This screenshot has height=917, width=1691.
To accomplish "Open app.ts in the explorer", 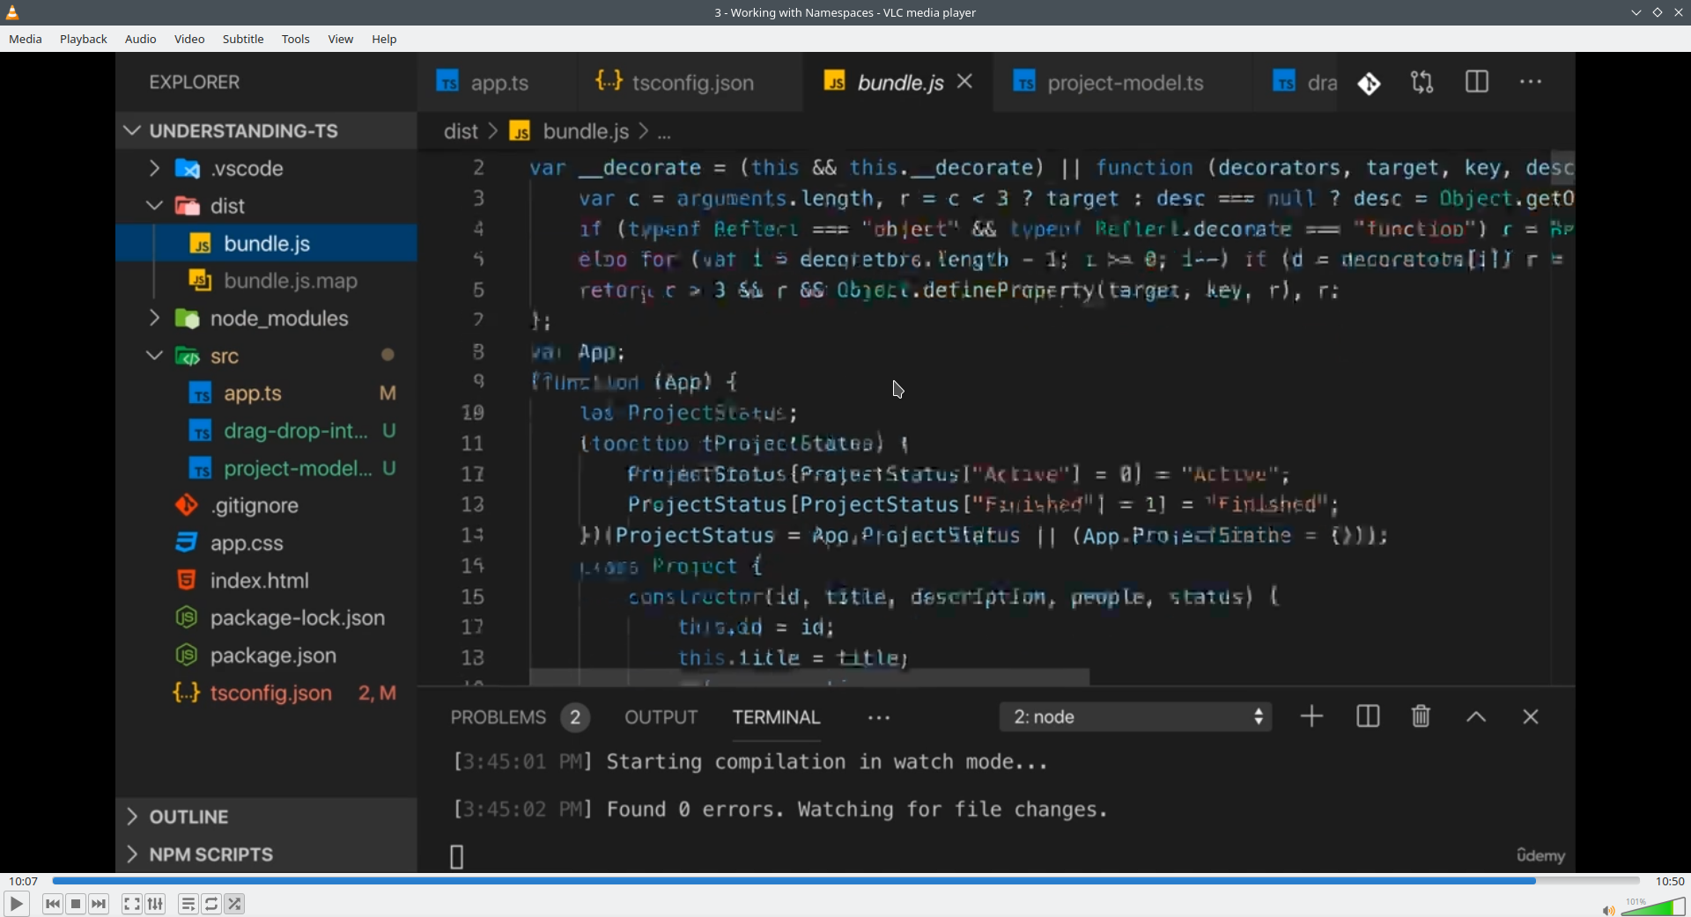I will (x=267, y=393).
